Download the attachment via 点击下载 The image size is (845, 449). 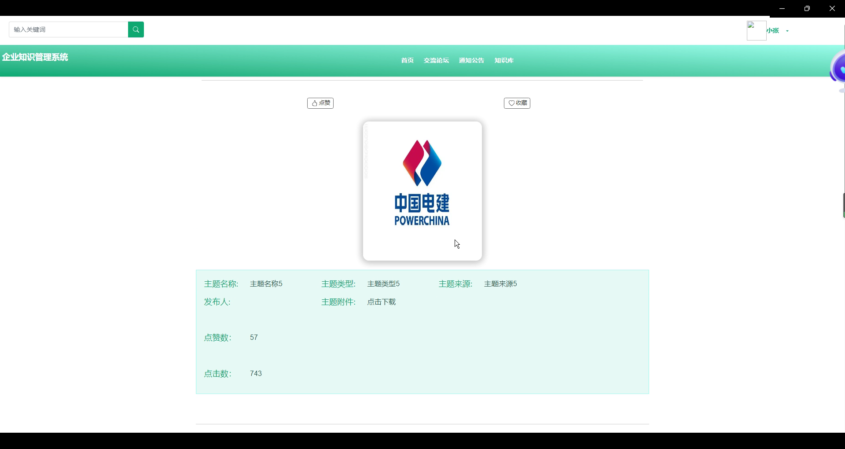tap(382, 302)
